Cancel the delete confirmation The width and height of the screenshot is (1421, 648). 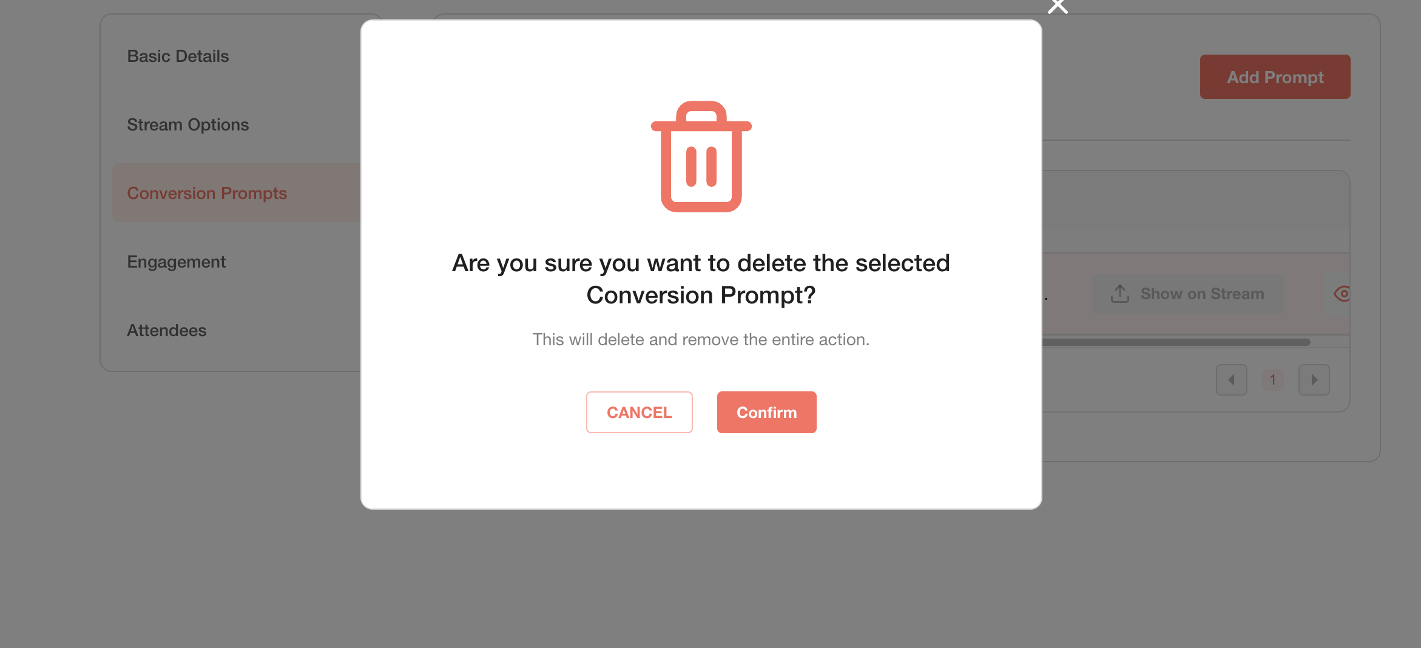pyautogui.click(x=639, y=412)
